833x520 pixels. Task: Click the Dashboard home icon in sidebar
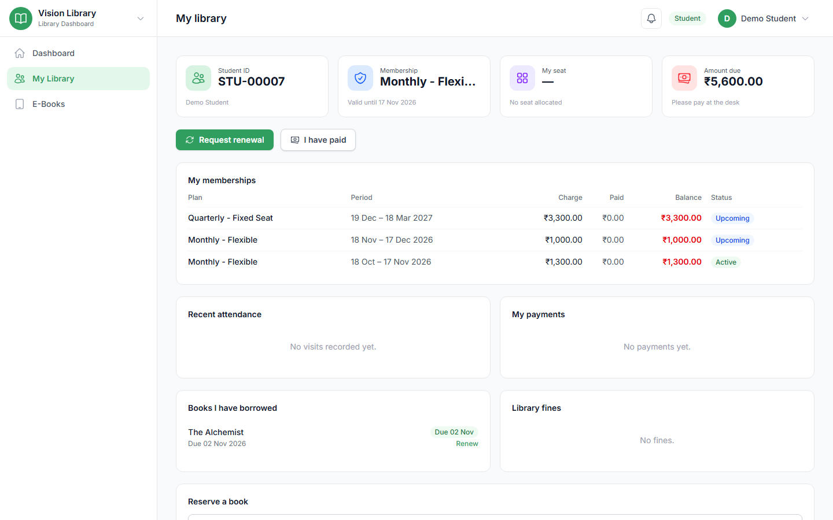[x=20, y=53]
